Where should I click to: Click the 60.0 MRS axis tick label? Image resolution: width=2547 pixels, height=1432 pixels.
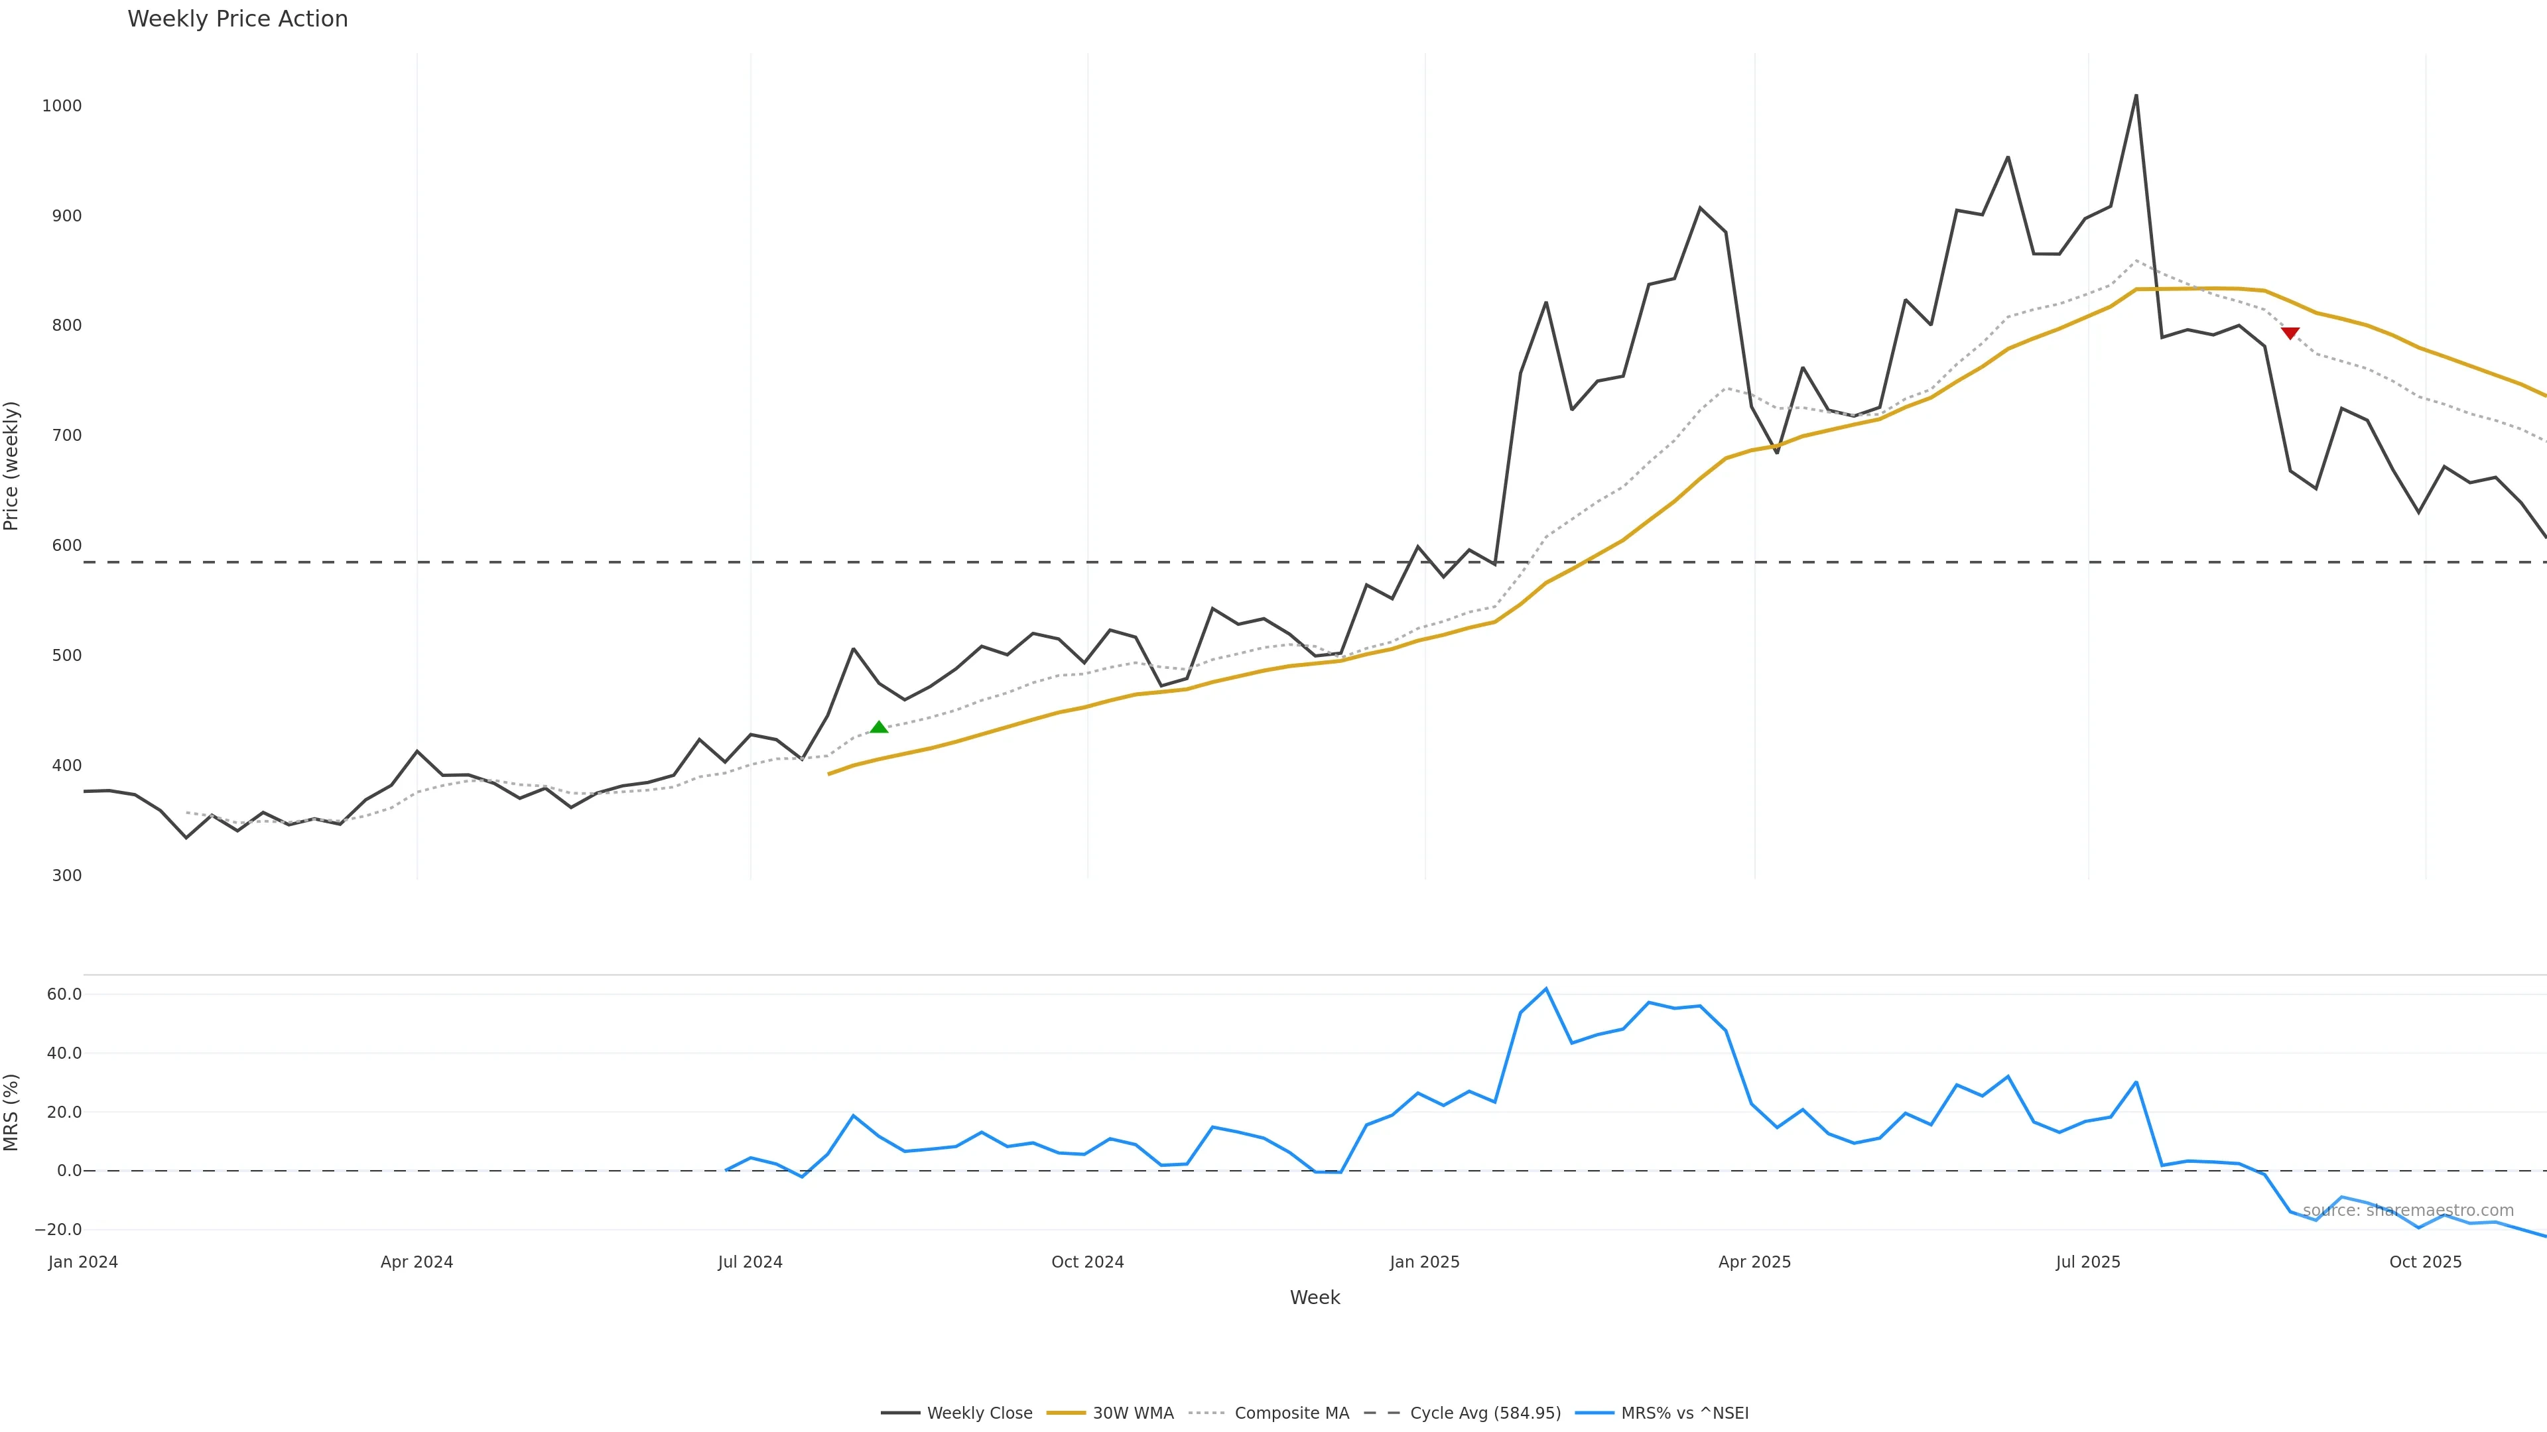(64, 994)
